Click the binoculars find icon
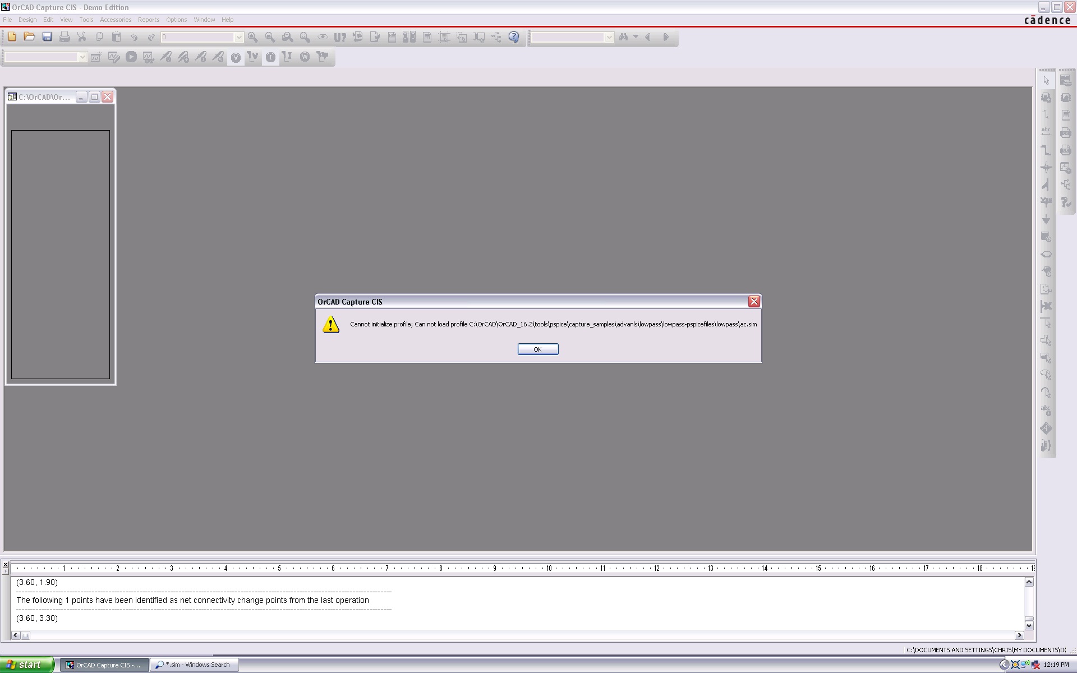The width and height of the screenshot is (1077, 673). coord(623,37)
